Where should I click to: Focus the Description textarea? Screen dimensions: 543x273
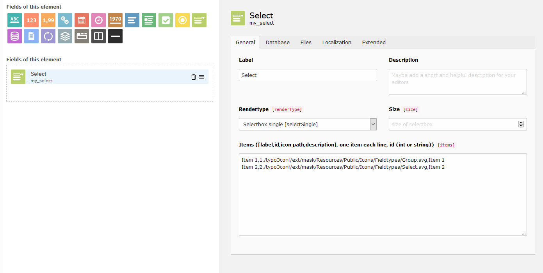[x=458, y=82]
